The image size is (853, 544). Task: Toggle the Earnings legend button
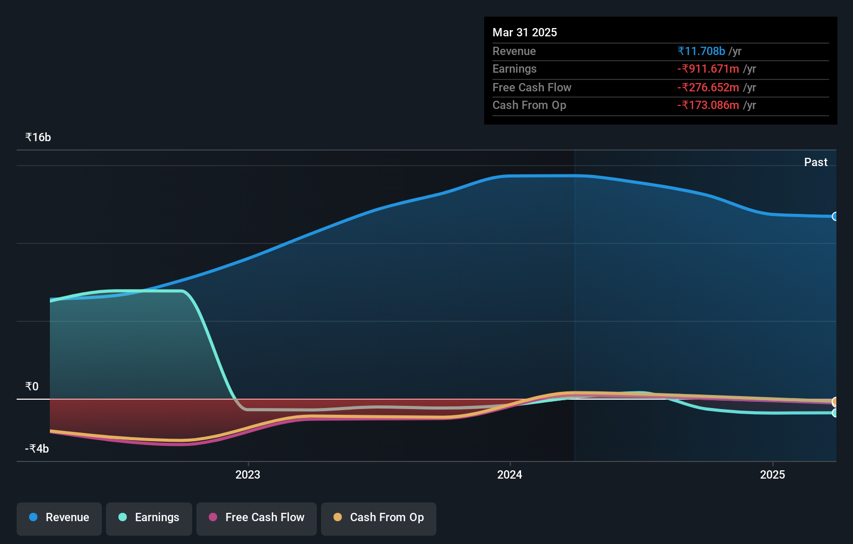pos(149,519)
